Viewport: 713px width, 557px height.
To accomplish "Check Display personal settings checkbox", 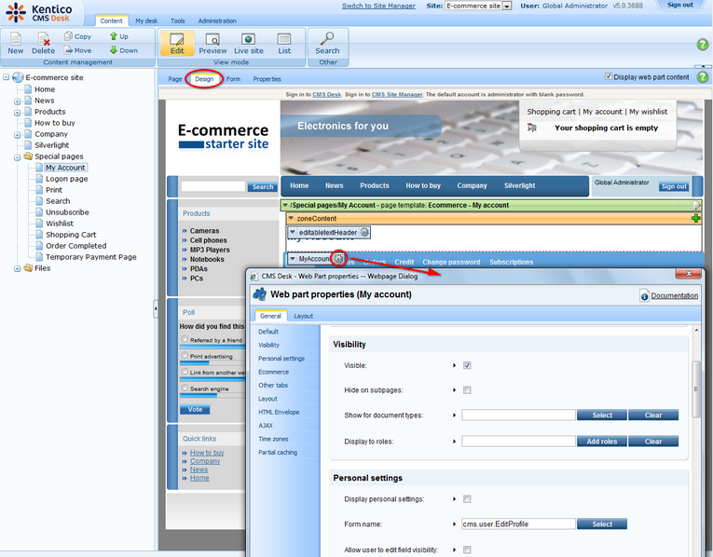I will pyautogui.click(x=467, y=499).
